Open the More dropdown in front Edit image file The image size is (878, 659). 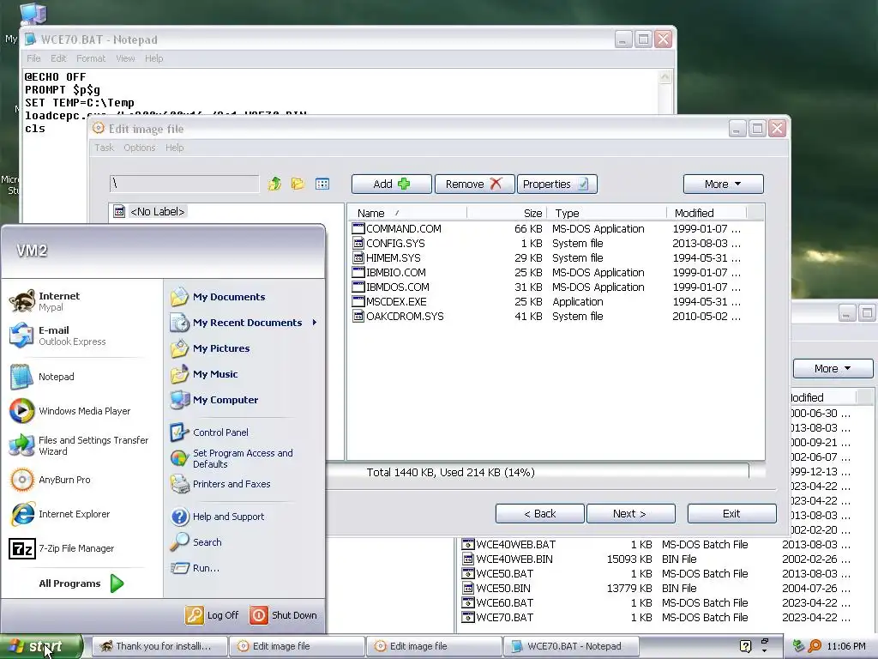[x=723, y=184]
